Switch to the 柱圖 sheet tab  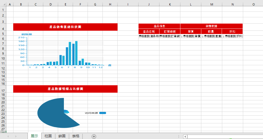(x=48, y=136)
